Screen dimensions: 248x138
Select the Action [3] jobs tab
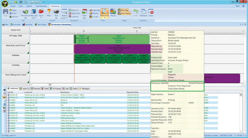[25, 89]
